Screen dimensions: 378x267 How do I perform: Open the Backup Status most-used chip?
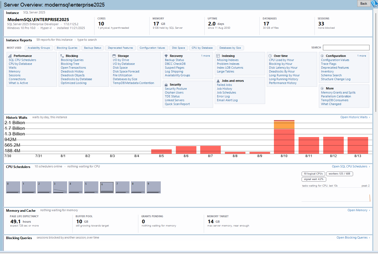93,48
